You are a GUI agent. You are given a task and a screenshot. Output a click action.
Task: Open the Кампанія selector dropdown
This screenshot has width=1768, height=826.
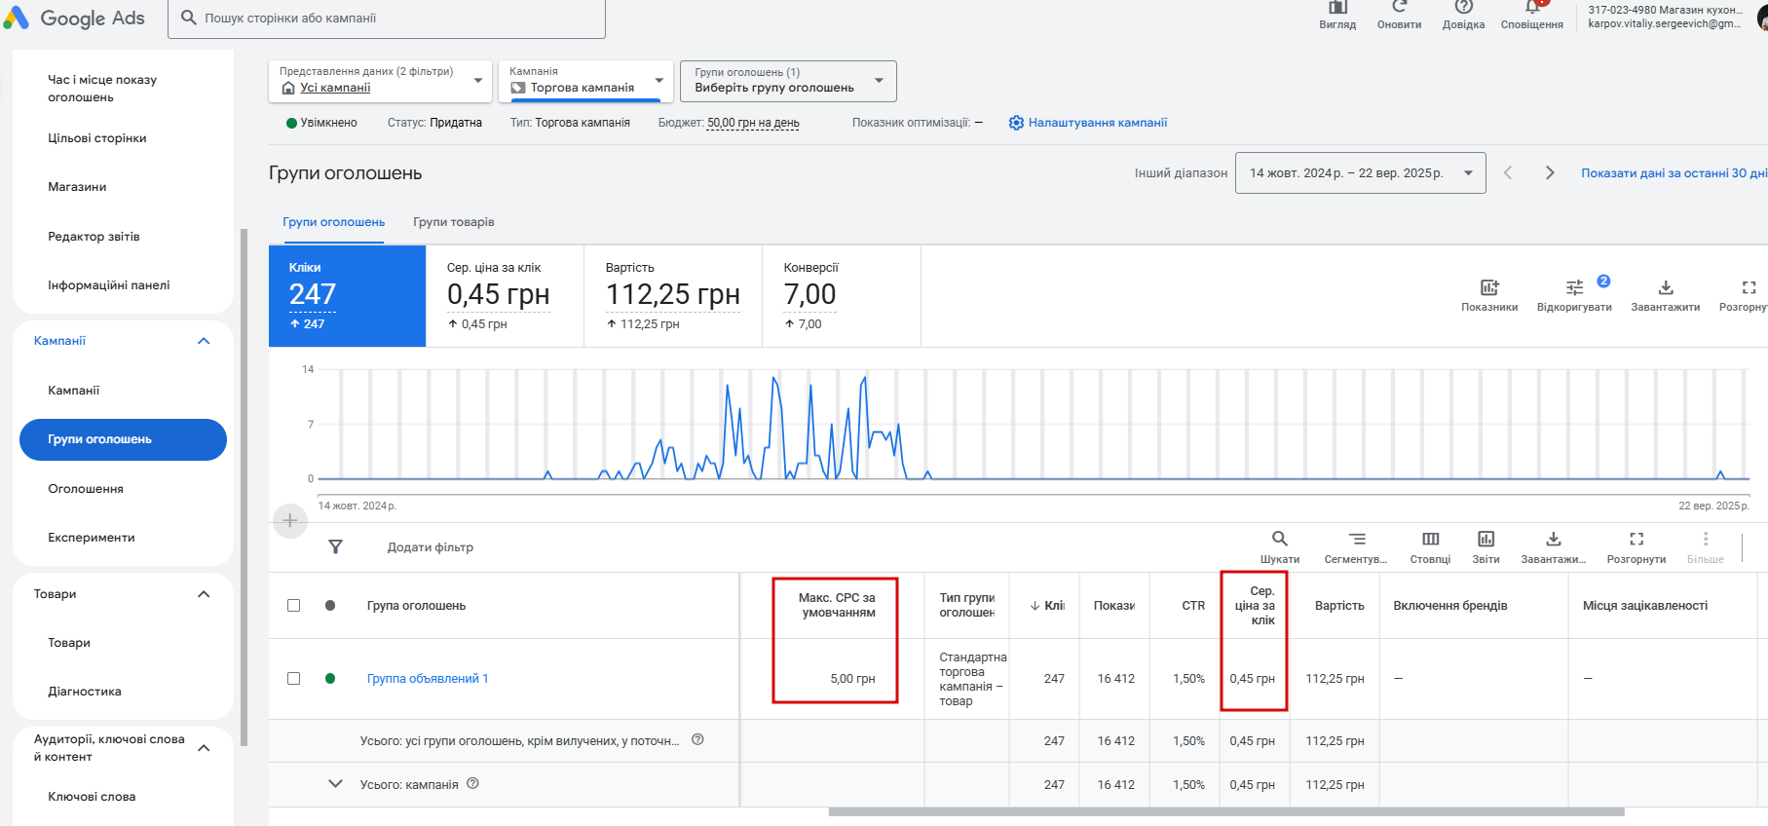[585, 81]
